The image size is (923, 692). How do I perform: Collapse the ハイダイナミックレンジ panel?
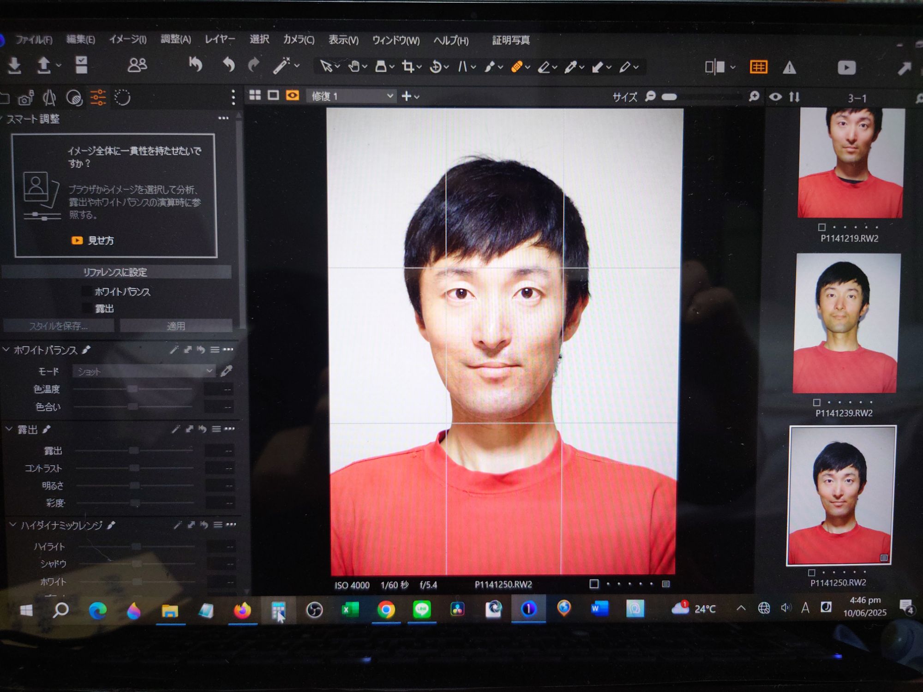pos(12,525)
